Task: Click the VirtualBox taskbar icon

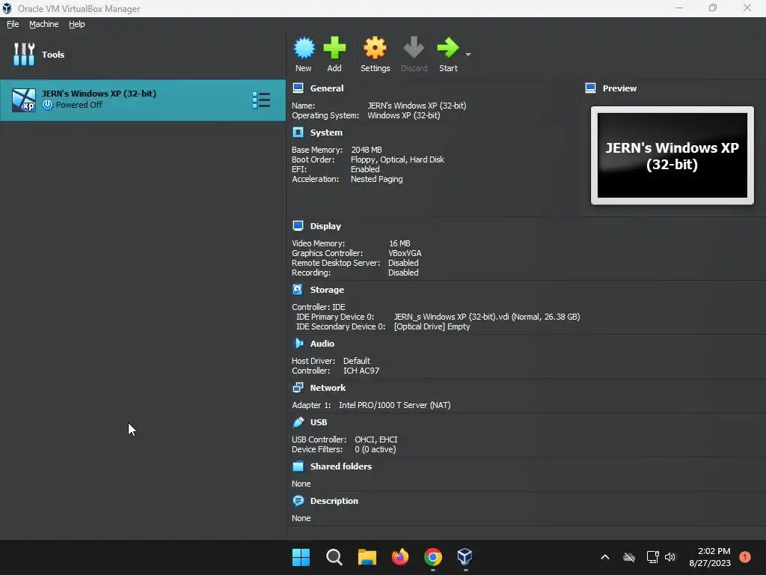Action: pyautogui.click(x=465, y=557)
